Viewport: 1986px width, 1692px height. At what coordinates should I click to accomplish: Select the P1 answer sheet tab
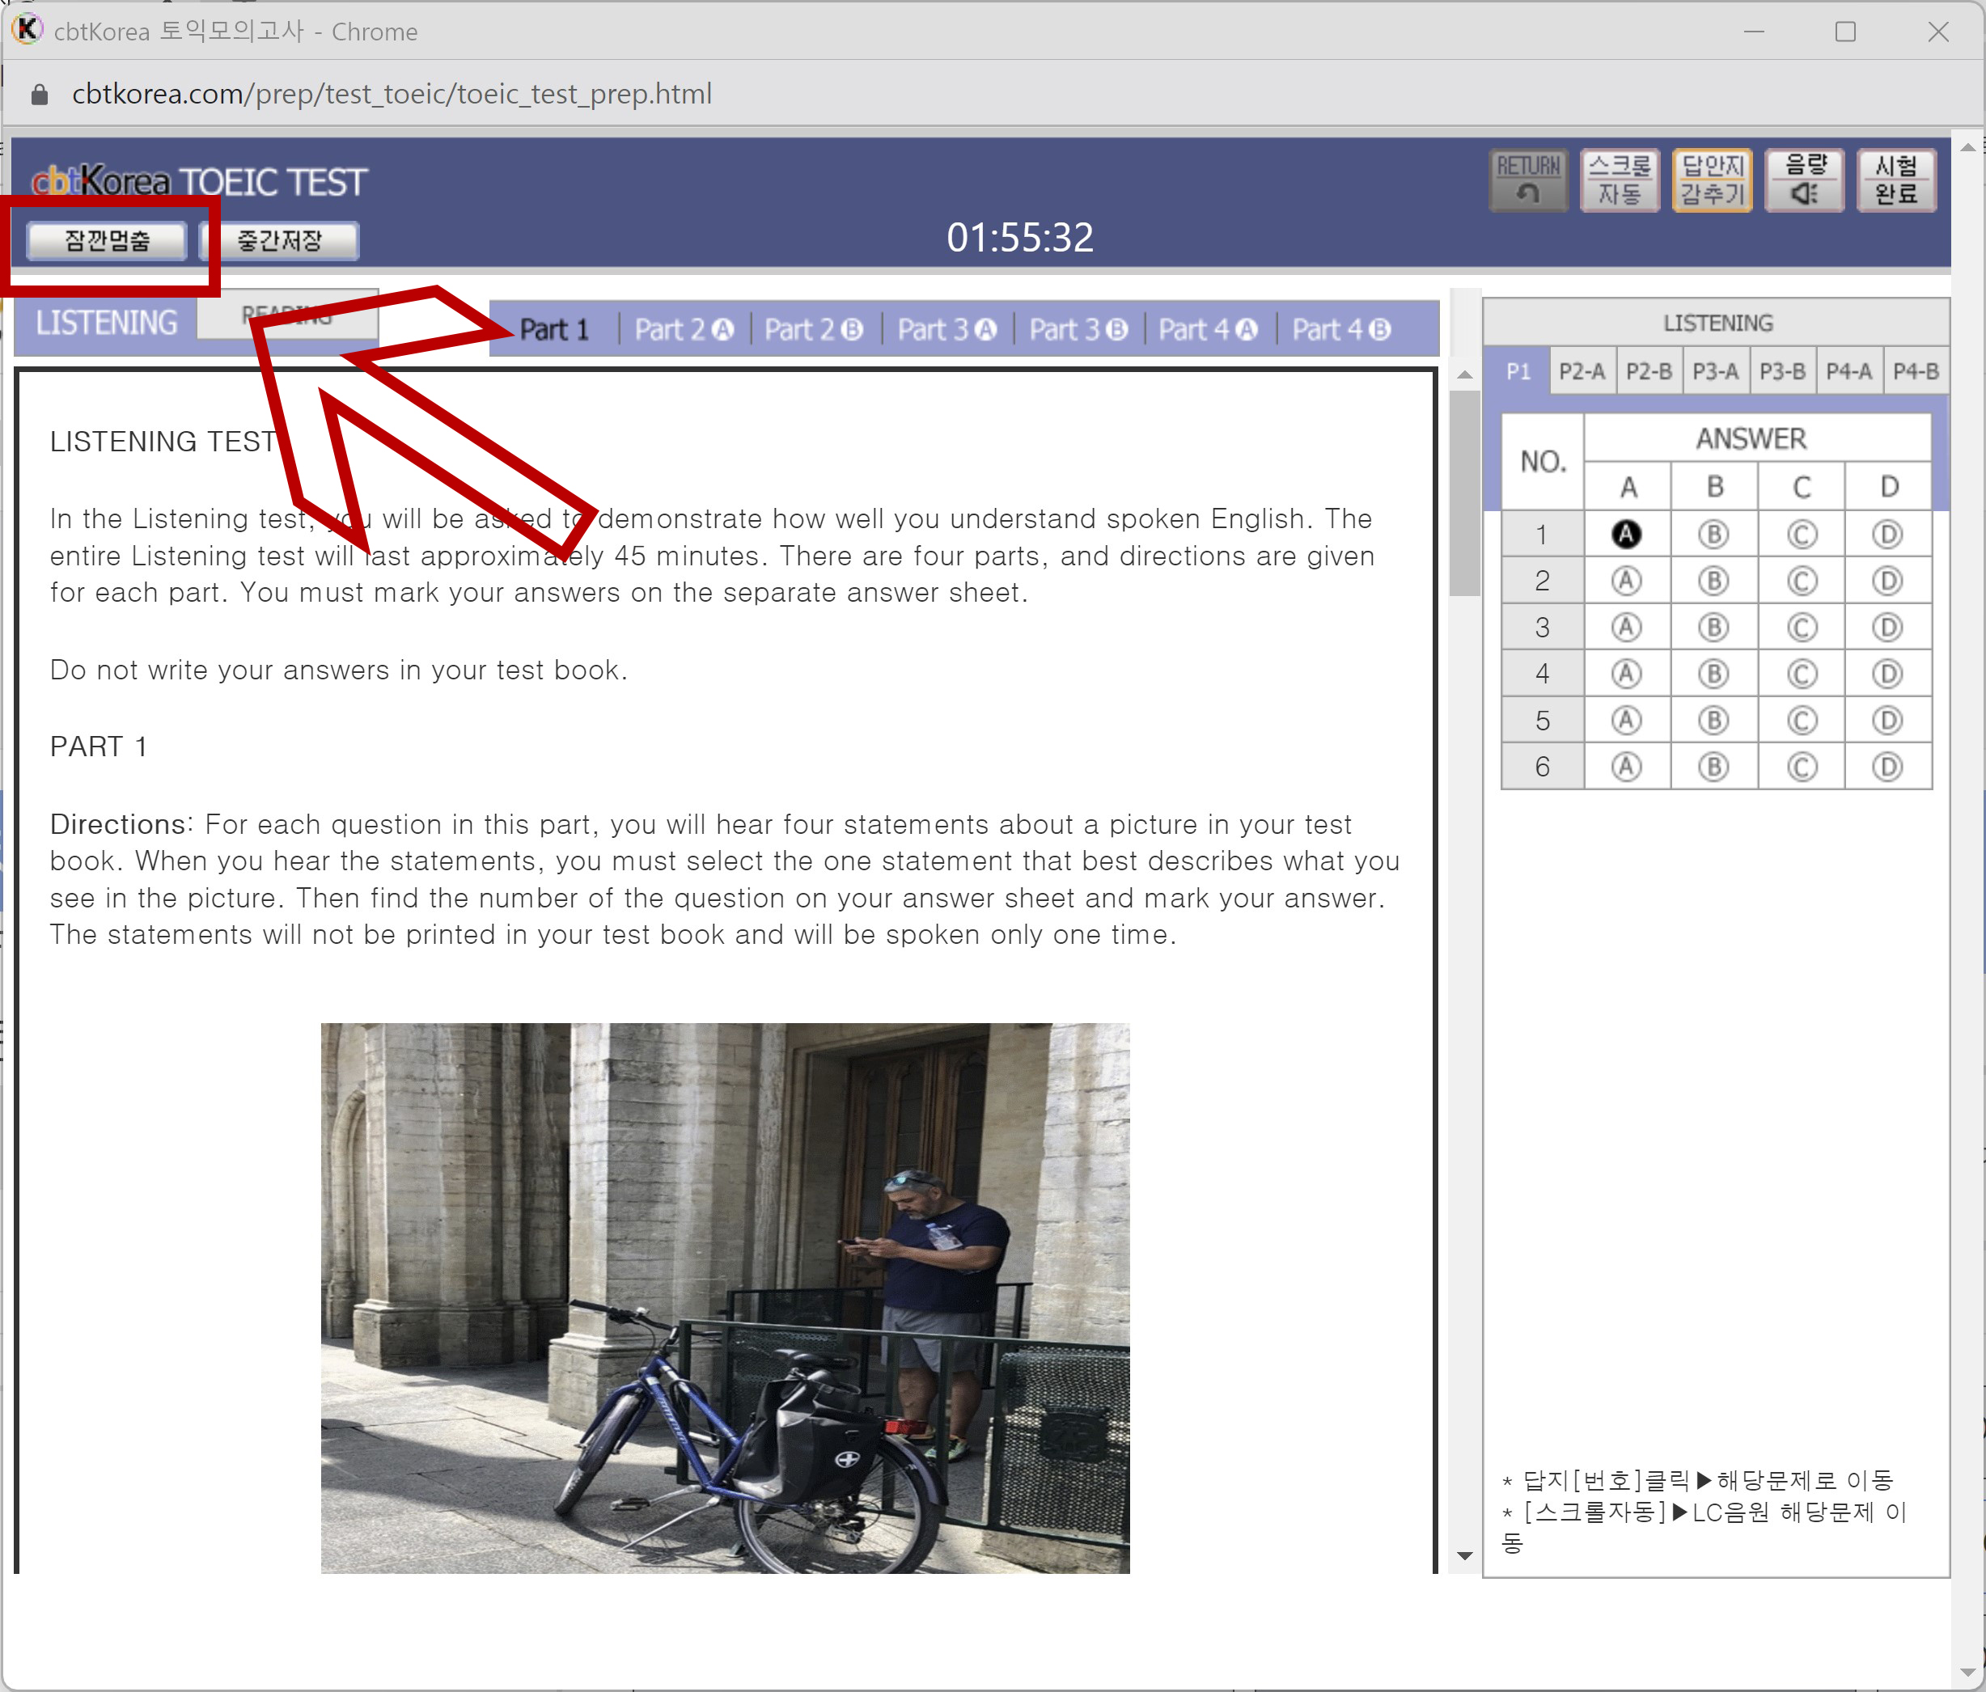click(1518, 372)
